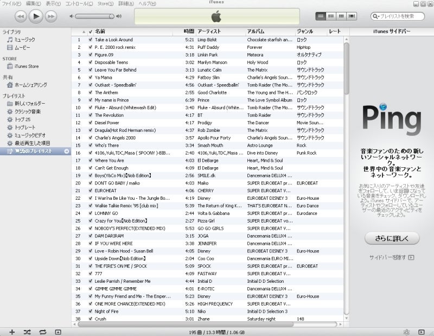Open the 表示 menu
The height and width of the screenshot is (336, 434).
point(53,3)
